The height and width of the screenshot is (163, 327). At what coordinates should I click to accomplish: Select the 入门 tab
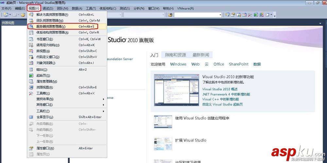(x=154, y=55)
